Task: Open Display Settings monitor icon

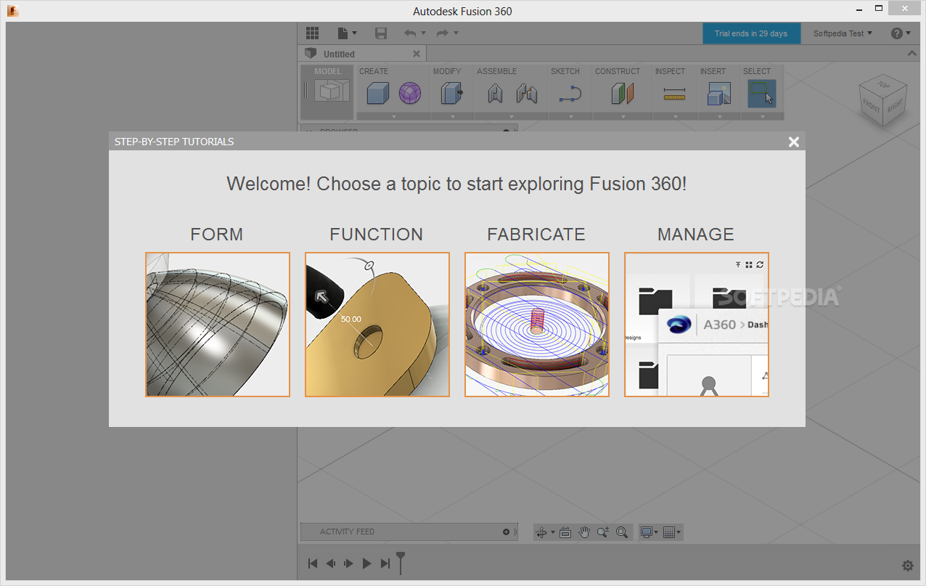Action: pos(647,532)
